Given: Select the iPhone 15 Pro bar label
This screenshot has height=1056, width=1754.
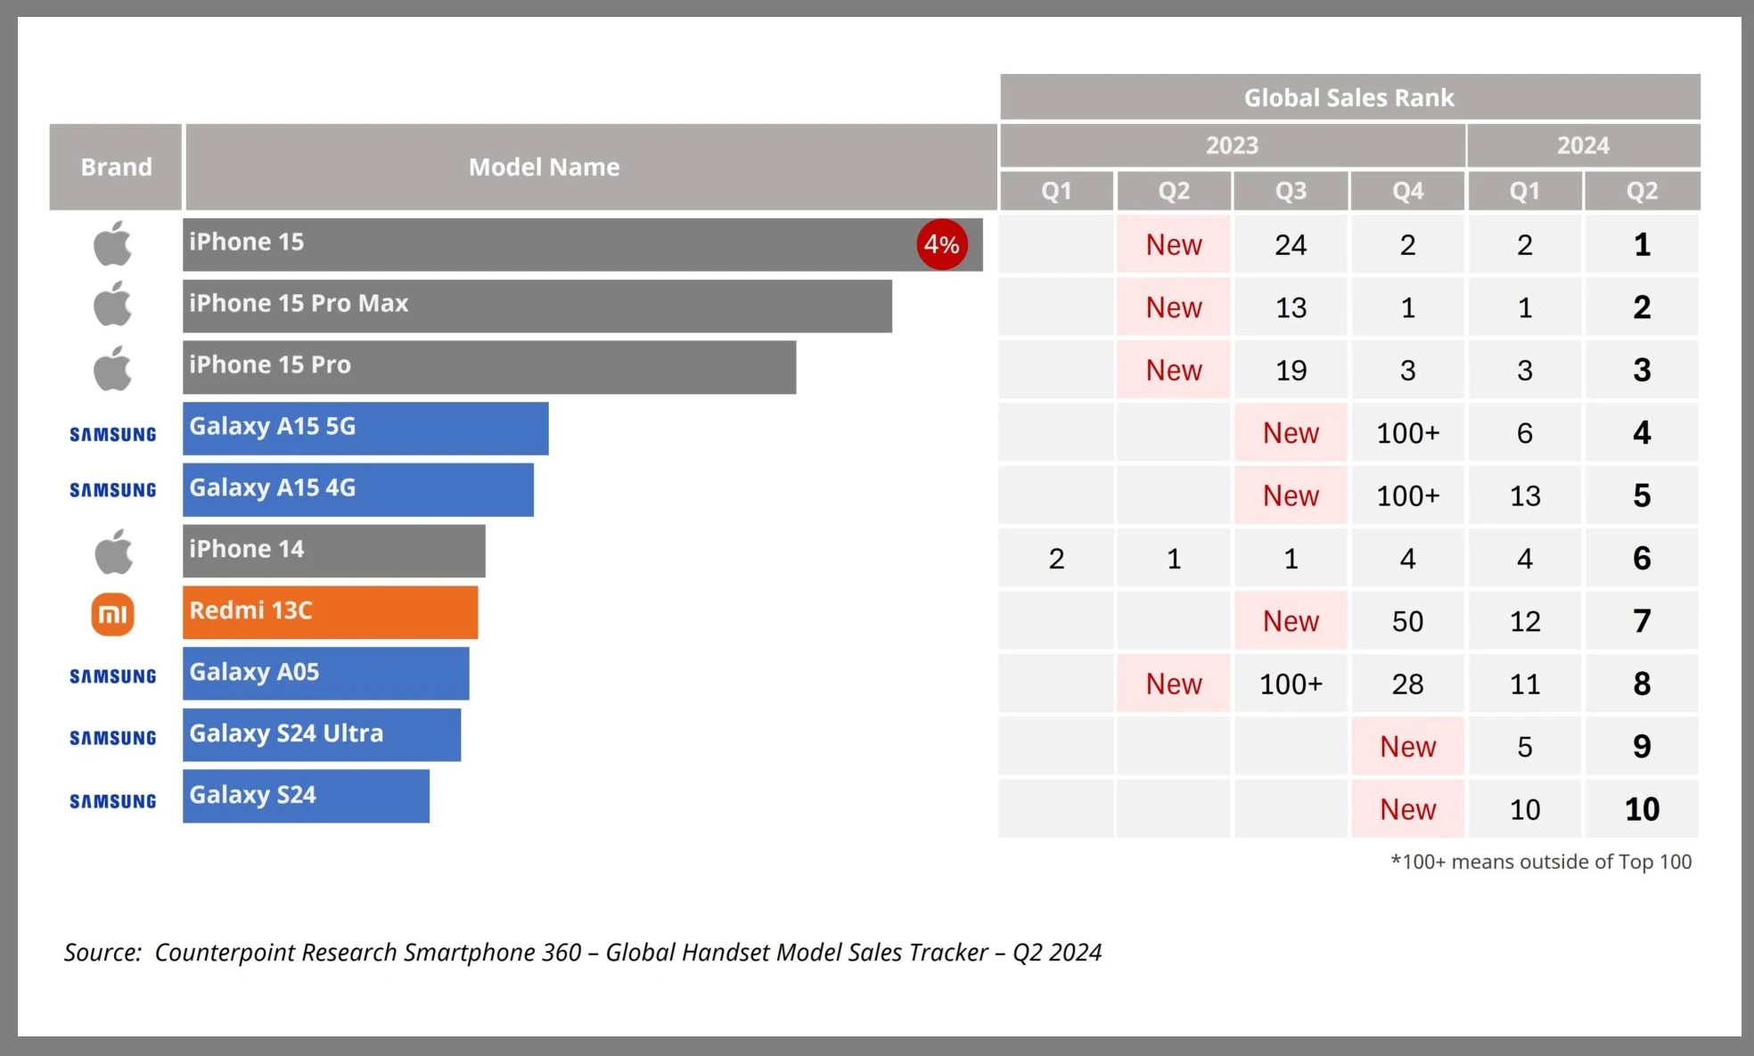Looking at the screenshot, I should point(270,364).
